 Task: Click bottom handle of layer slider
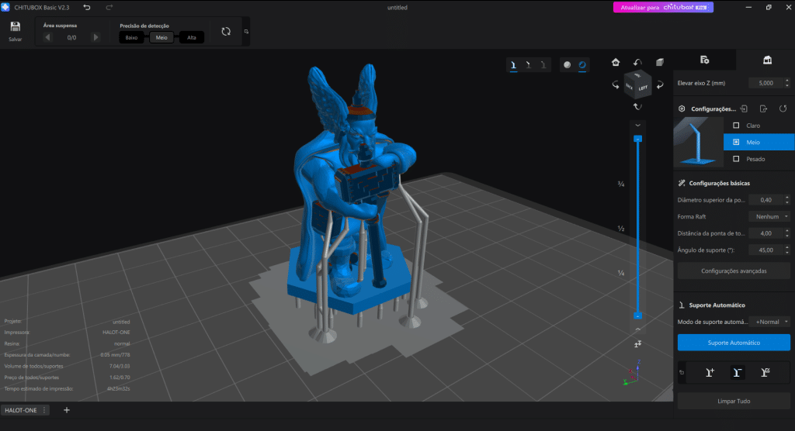638,315
